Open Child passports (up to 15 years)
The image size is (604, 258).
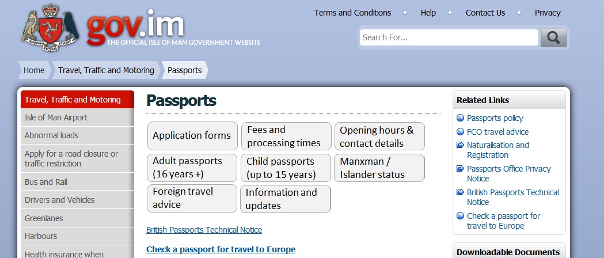click(x=286, y=168)
